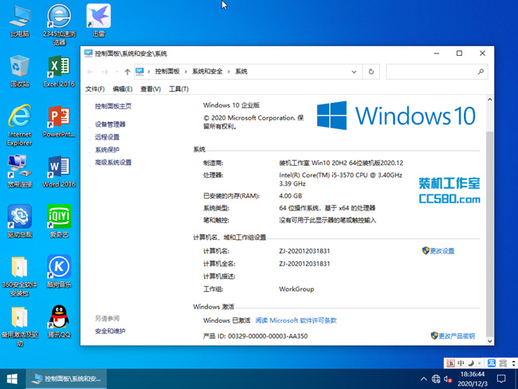The image size is (518, 389).
Task: Select the 4.00 GB RAM value
Action: click(x=290, y=195)
